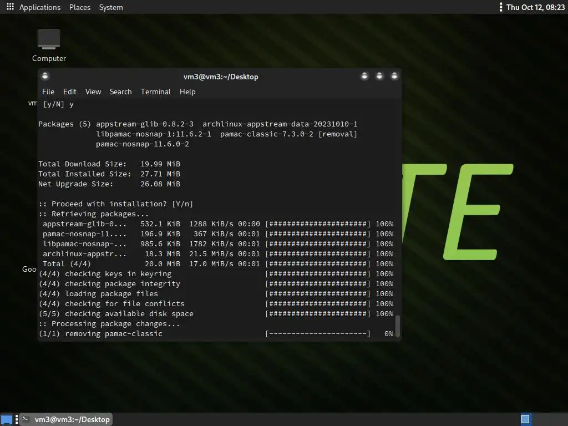Screen dimensions: 568x426
Task: Click the workspace switcher in bottom panel
Action: (525, 419)
